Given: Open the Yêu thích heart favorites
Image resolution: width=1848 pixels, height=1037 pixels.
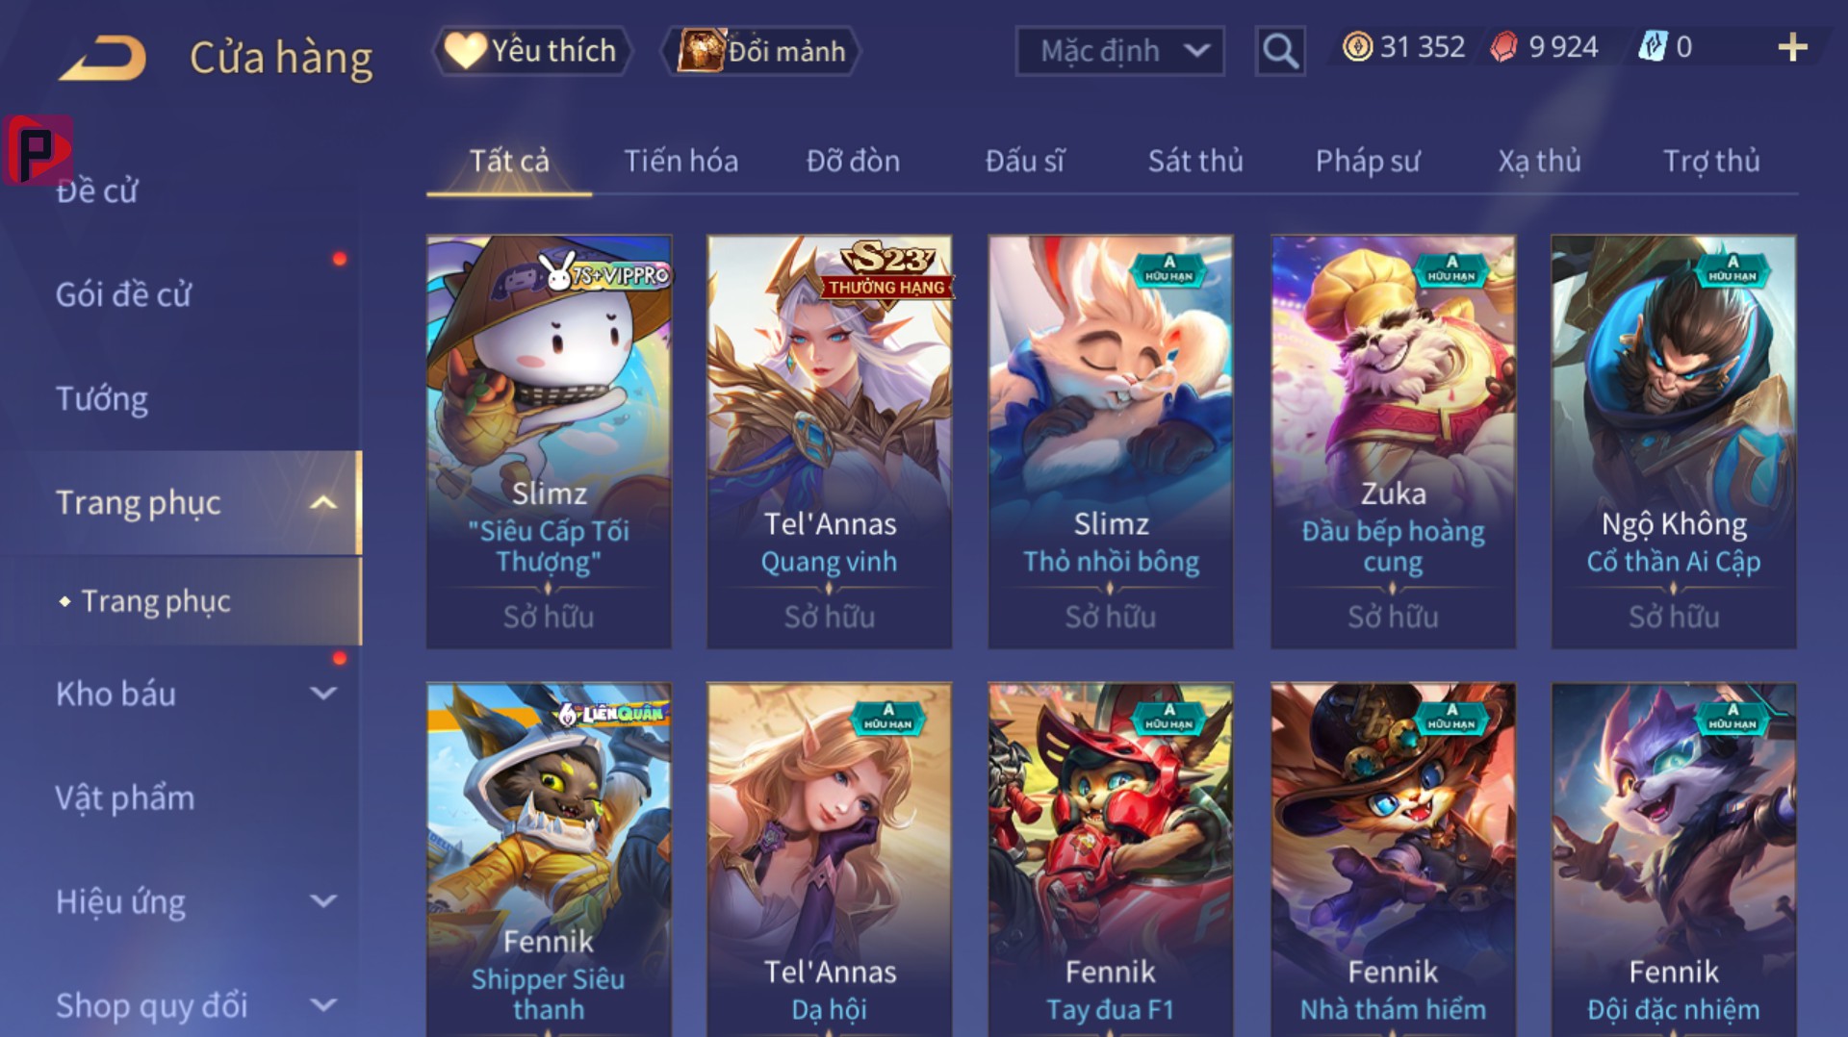Looking at the screenshot, I should pyautogui.click(x=532, y=50).
